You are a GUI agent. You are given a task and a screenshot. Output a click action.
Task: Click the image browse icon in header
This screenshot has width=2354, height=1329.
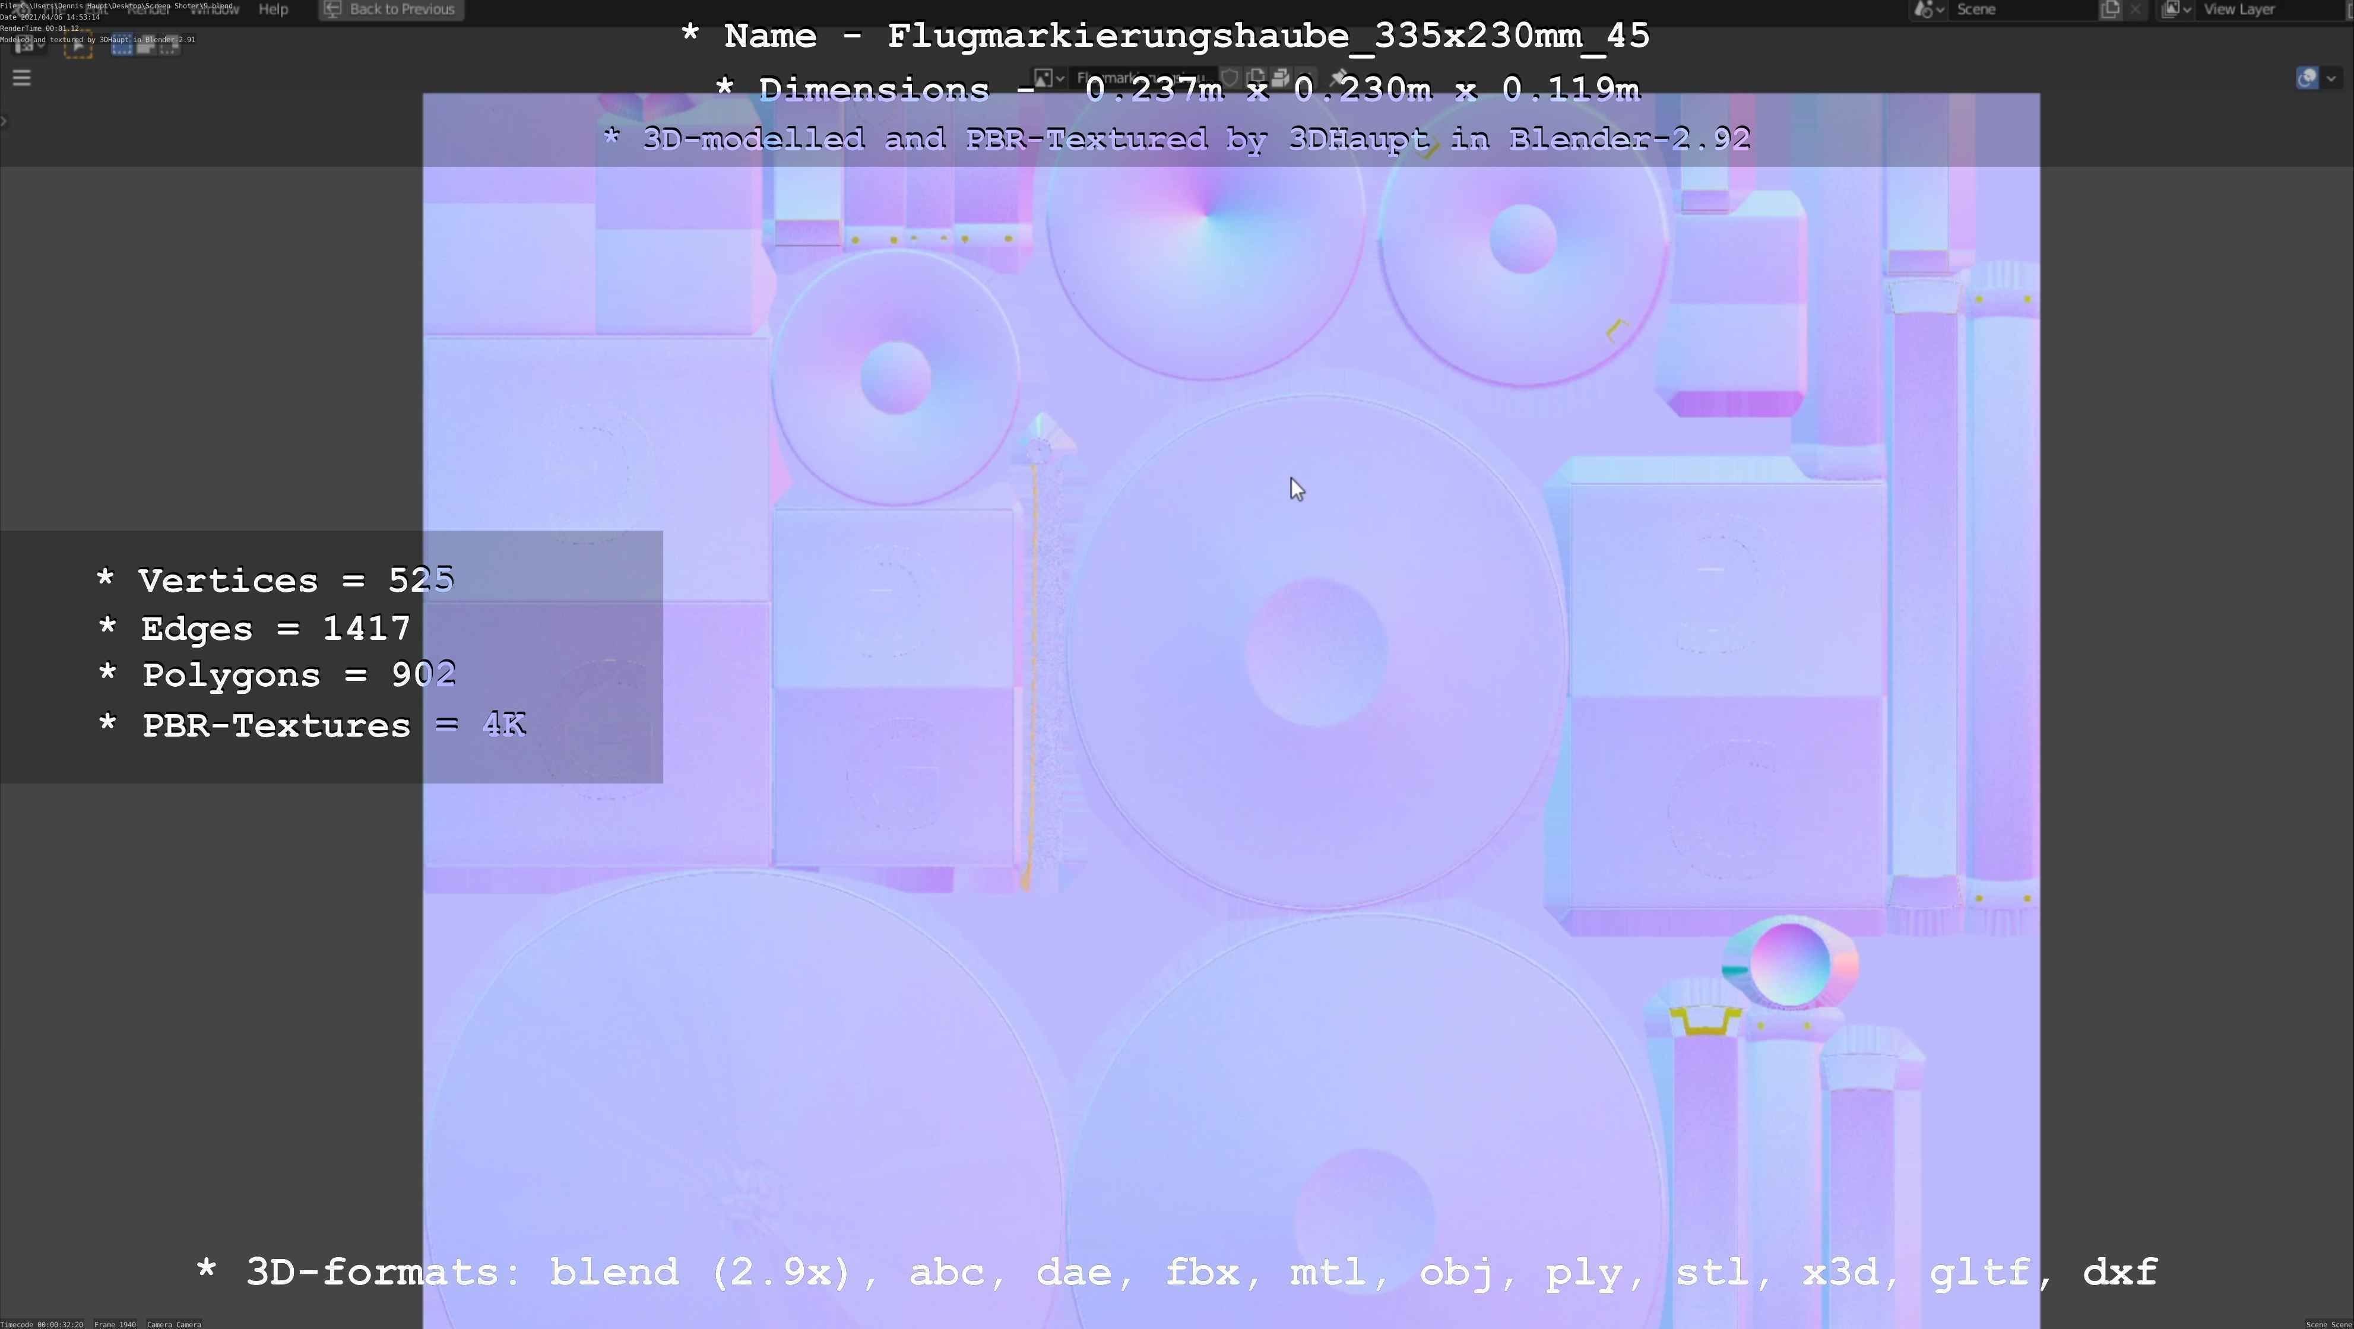(x=1048, y=78)
